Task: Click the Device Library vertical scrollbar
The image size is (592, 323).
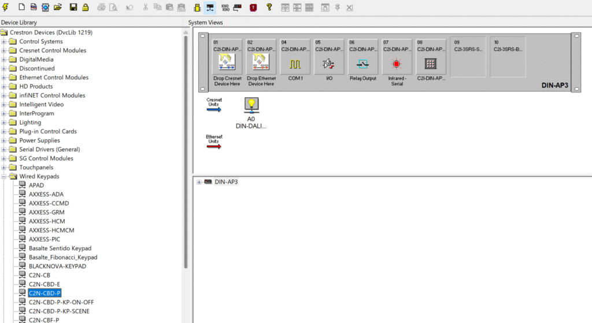Action: click(186, 151)
